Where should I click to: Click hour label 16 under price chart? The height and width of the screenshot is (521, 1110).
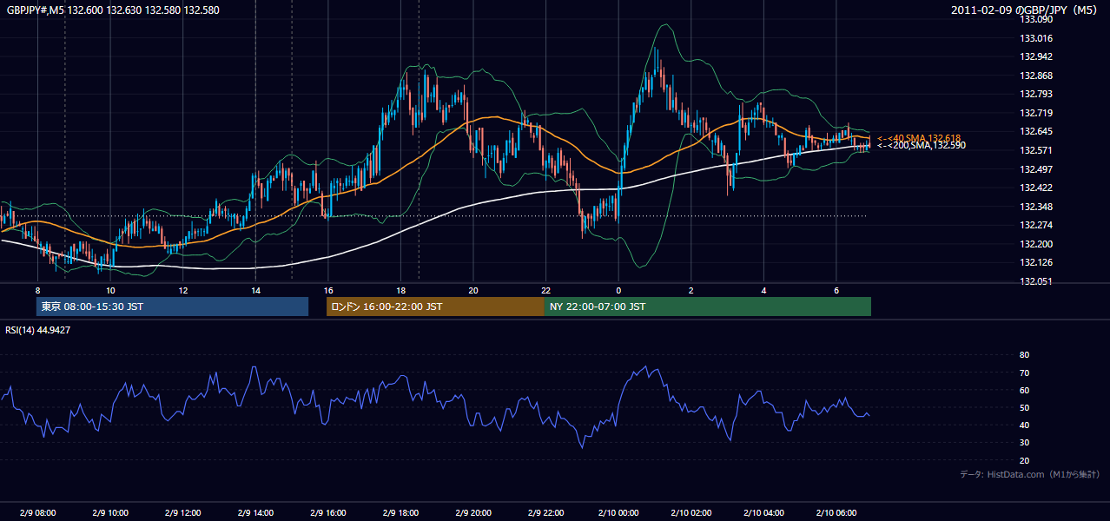click(x=328, y=290)
